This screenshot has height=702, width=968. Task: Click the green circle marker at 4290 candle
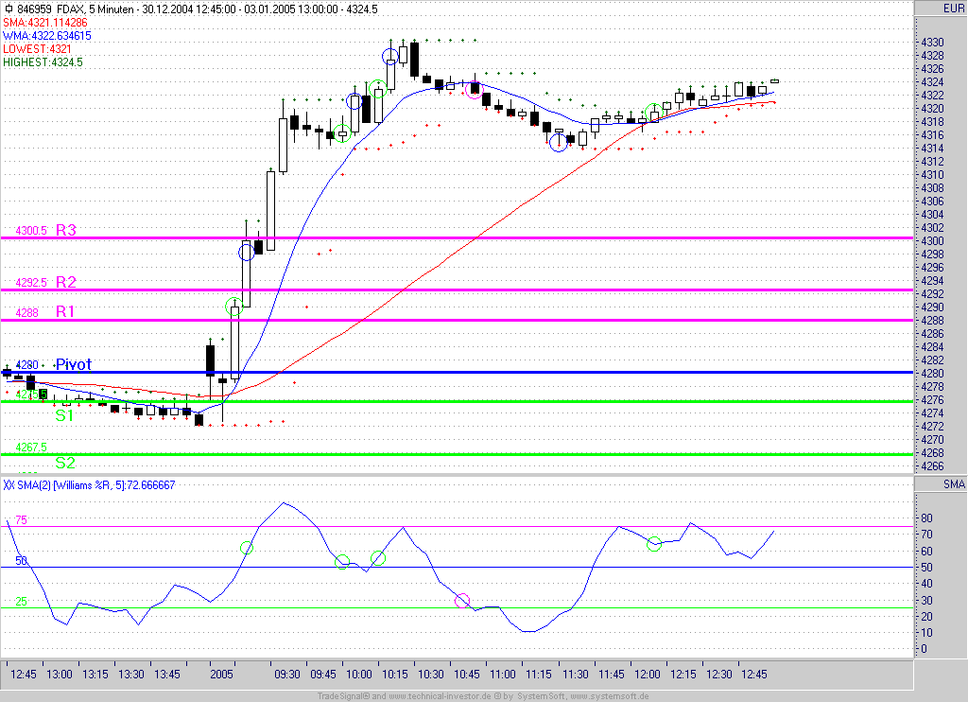pyautogui.click(x=233, y=306)
